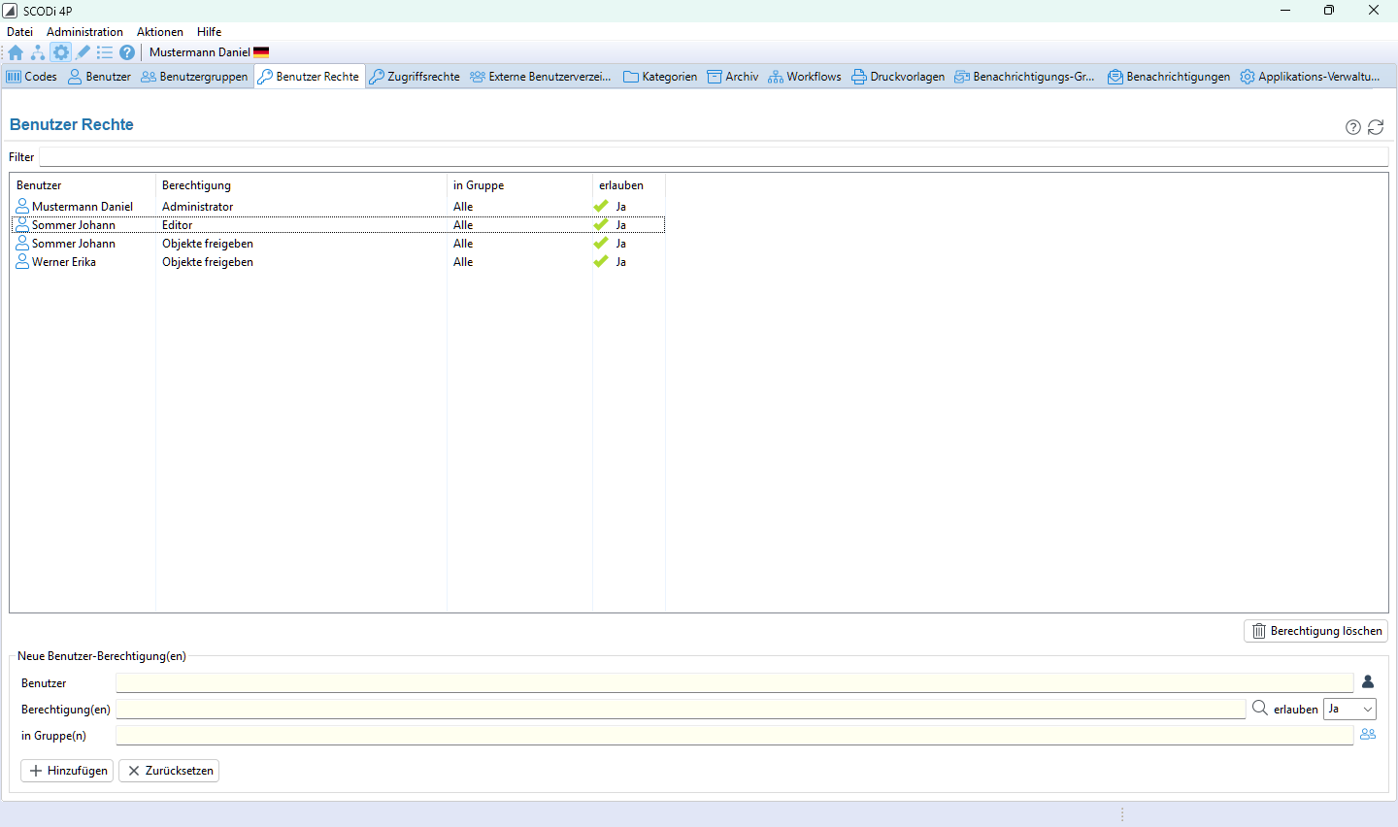
Task: Click the Zurücksetzen button
Action: (x=169, y=771)
